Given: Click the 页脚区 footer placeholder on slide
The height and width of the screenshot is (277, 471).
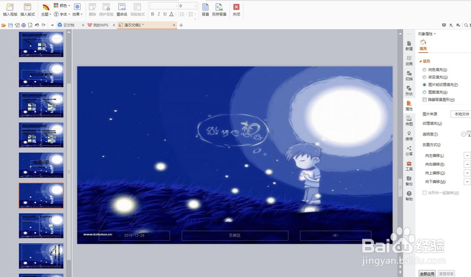Looking at the screenshot, I should [x=235, y=236].
